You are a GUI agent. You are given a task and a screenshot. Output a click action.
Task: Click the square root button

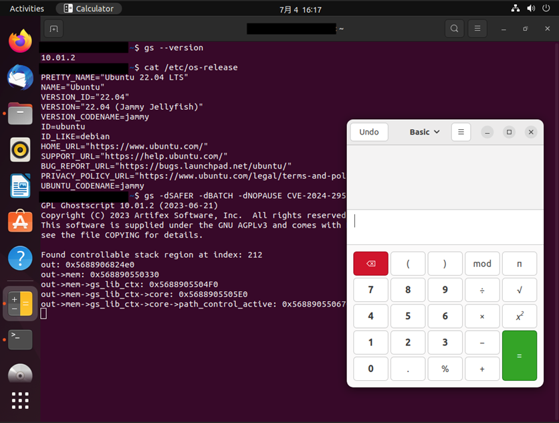520,290
